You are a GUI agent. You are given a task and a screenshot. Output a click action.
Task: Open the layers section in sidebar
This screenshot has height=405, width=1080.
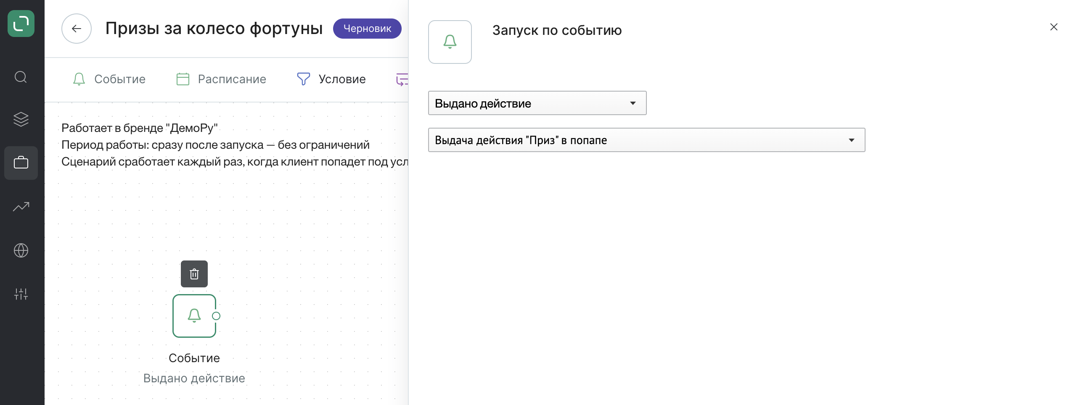tap(21, 120)
